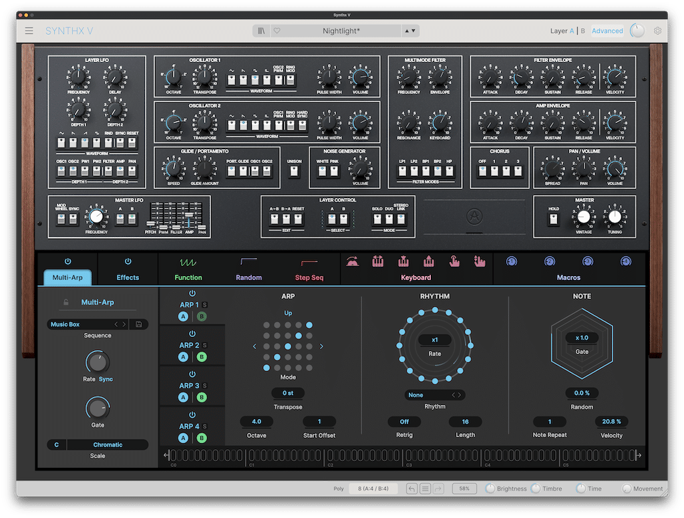
Task: Select Layer B in header
Action: [x=582, y=31]
